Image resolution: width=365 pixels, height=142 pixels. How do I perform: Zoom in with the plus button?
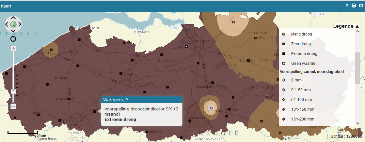point(13,48)
